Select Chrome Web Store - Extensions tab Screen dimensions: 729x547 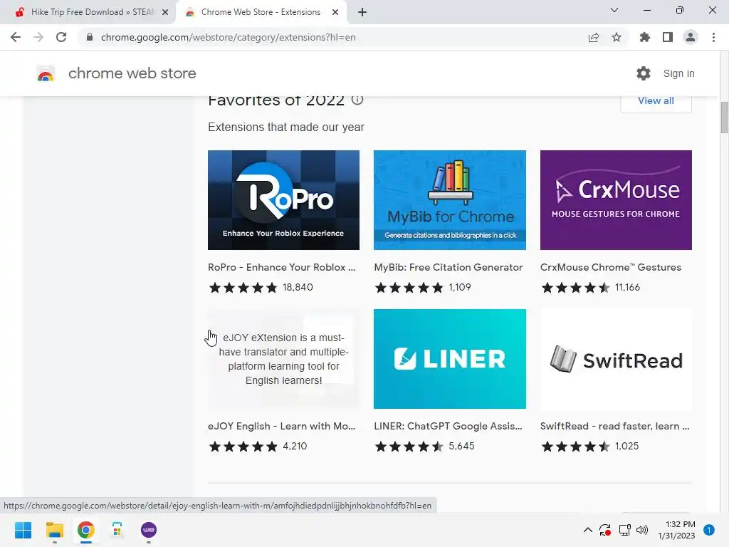click(x=261, y=12)
